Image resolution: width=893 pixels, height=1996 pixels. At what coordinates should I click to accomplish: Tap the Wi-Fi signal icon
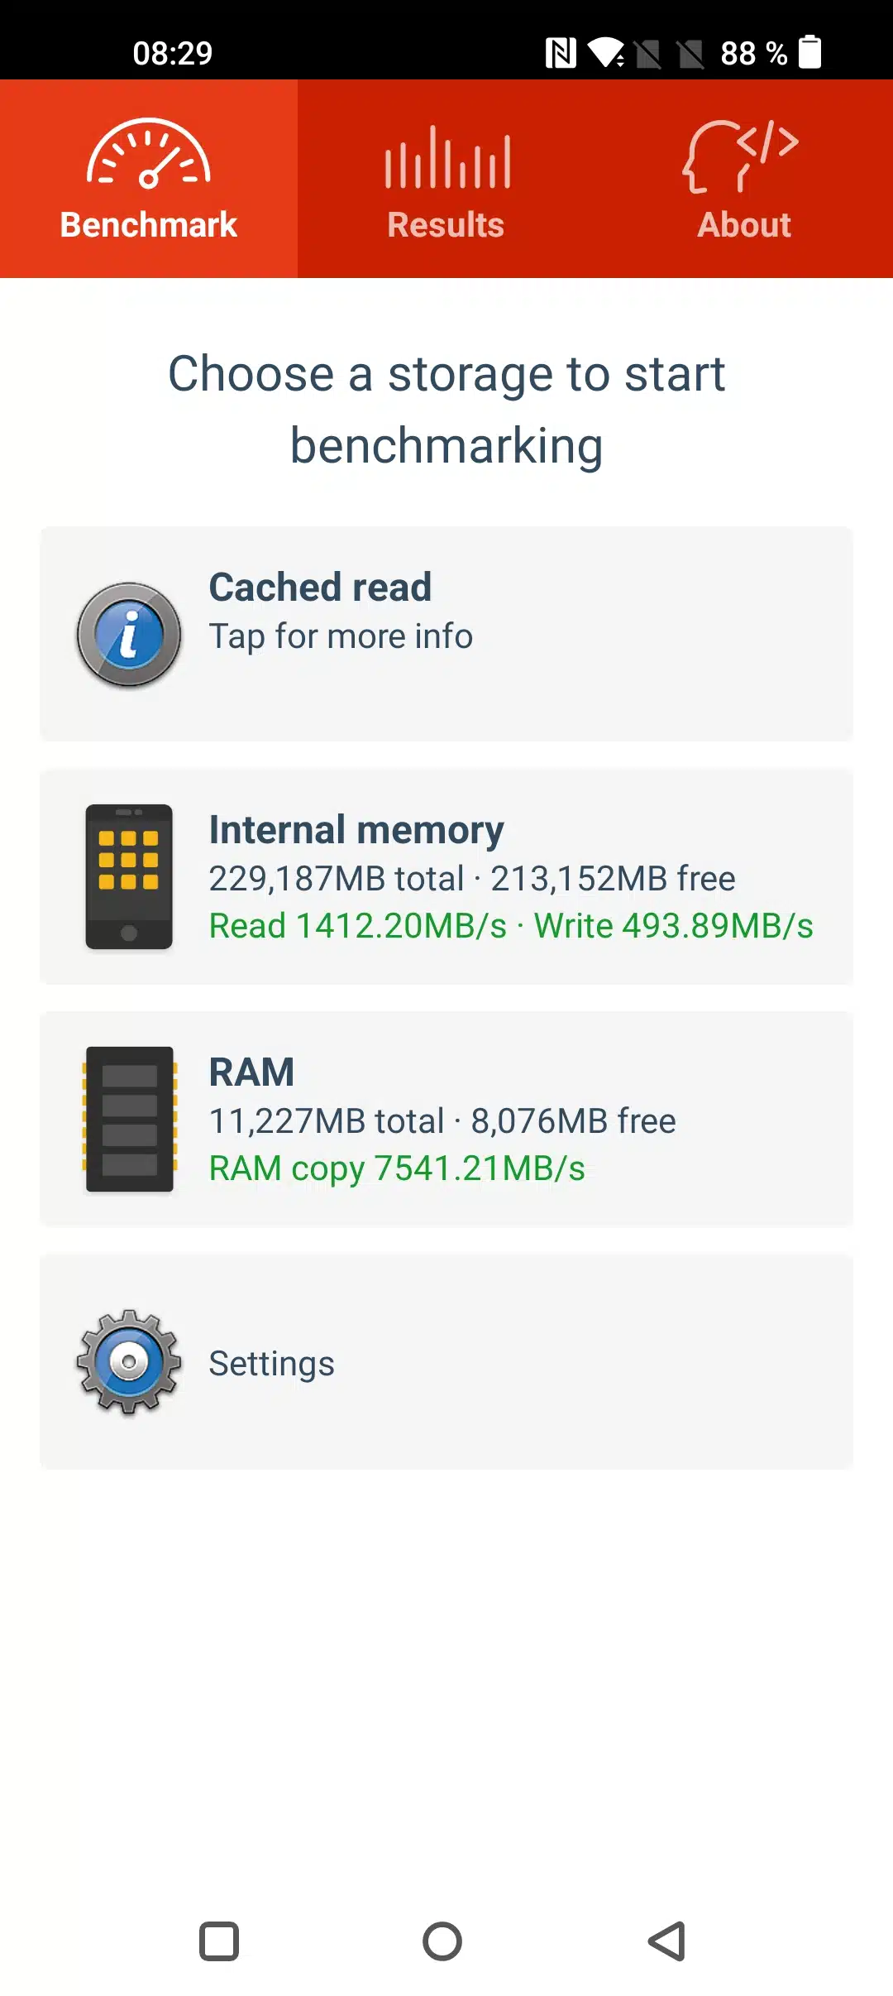point(606,53)
